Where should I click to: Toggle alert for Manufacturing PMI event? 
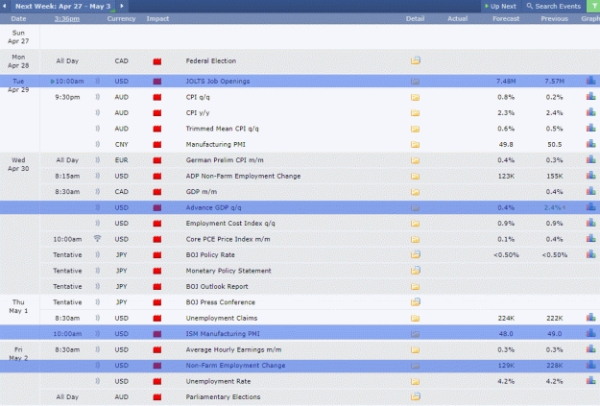pyautogui.click(x=98, y=144)
